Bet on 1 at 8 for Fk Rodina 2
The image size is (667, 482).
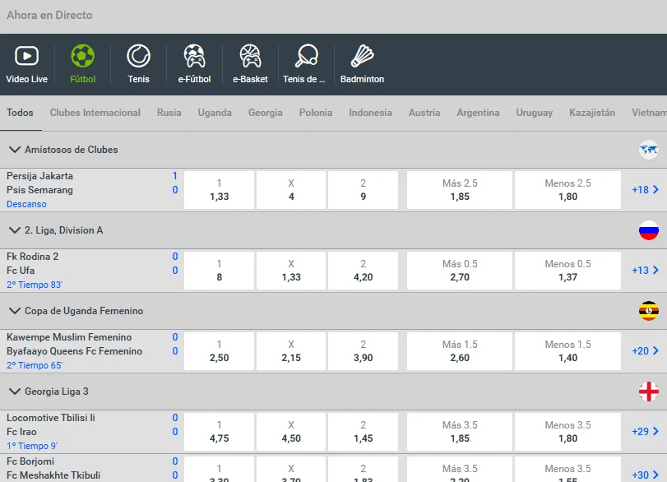(219, 271)
